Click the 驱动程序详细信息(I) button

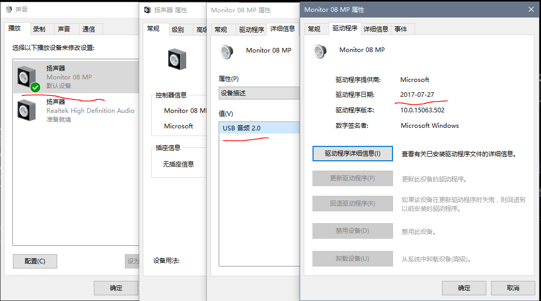pos(352,154)
